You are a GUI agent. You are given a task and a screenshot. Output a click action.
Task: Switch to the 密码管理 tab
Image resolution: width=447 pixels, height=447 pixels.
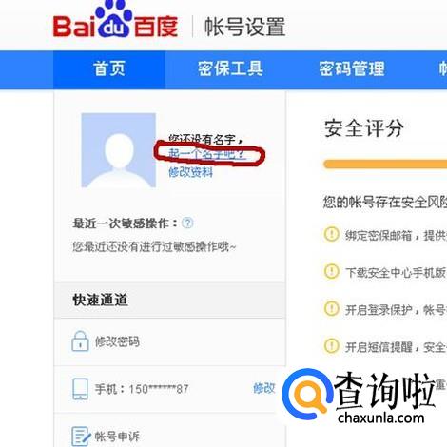click(x=352, y=69)
